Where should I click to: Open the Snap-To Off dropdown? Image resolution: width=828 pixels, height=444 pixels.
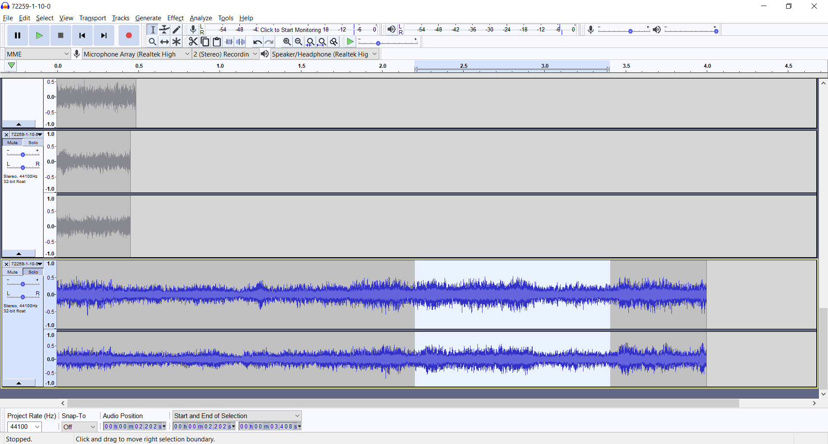click(79, 427)
